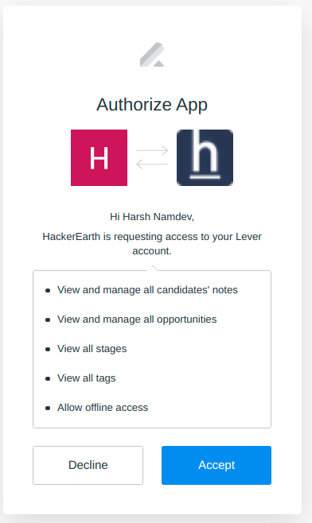This screenshot has width=312, height=523.
Task: Click the dark blue h app logo
Action: 205,157
